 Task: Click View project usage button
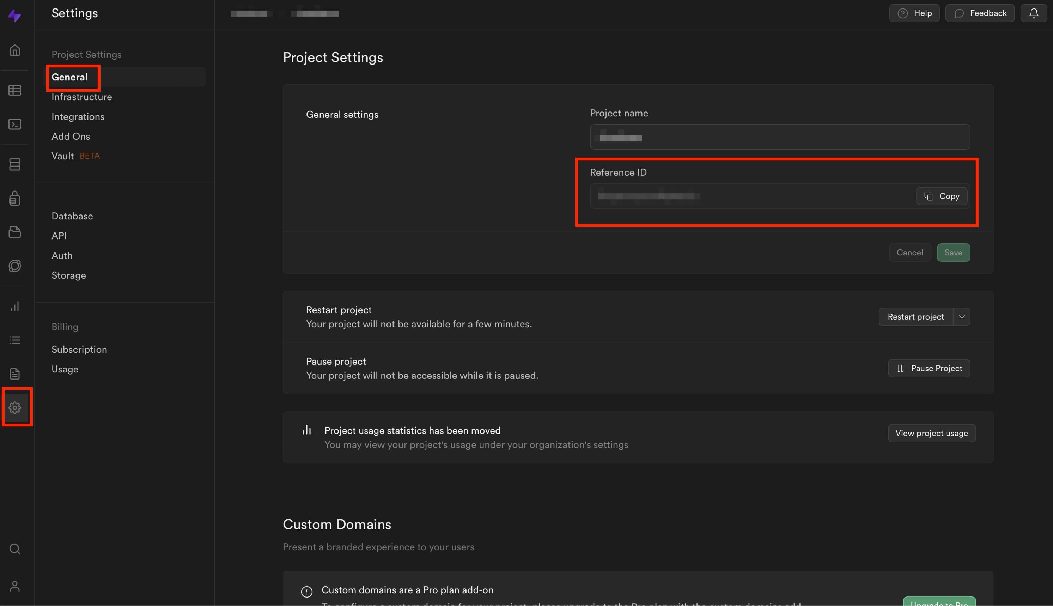tap(932, 433)
